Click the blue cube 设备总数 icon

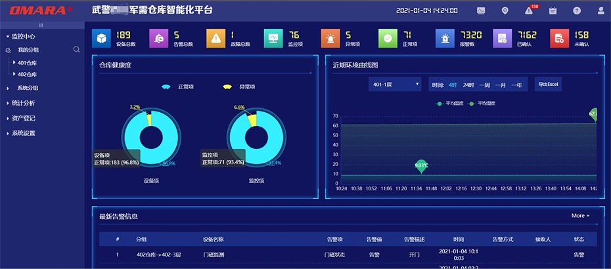pos(101,39)
